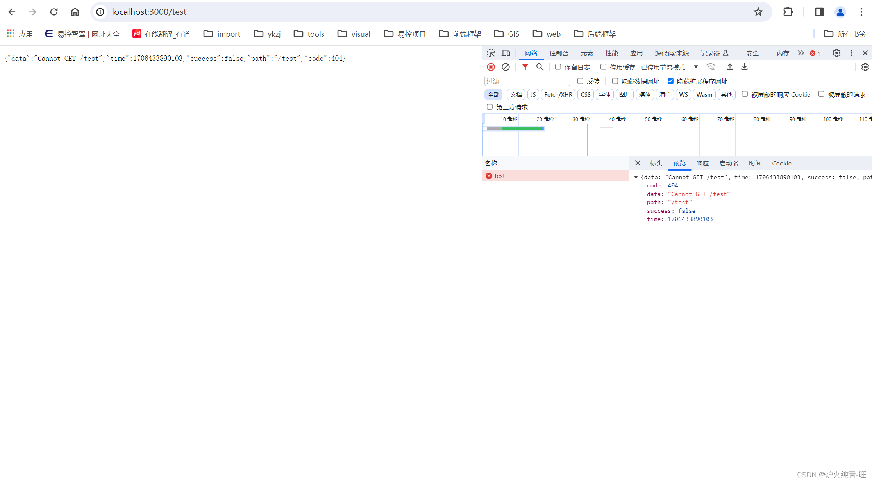Open the tools bookmarks folder
This screenshot has height=482, width=872.
click(309, 34)
